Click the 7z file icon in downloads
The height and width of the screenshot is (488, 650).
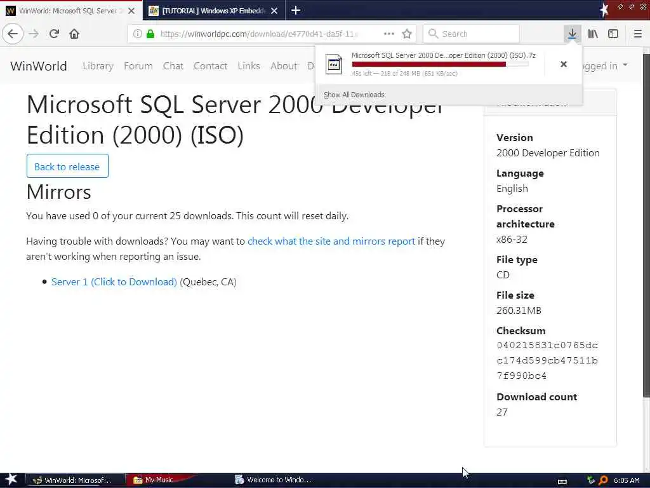click(334, 64)
